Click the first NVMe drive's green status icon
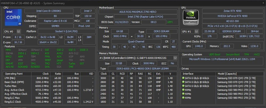The image size is (266, 108). [x=183, y=90]
